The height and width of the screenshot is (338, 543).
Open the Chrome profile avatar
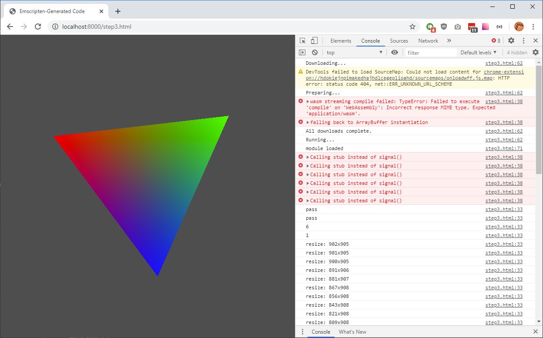point(519,27)
